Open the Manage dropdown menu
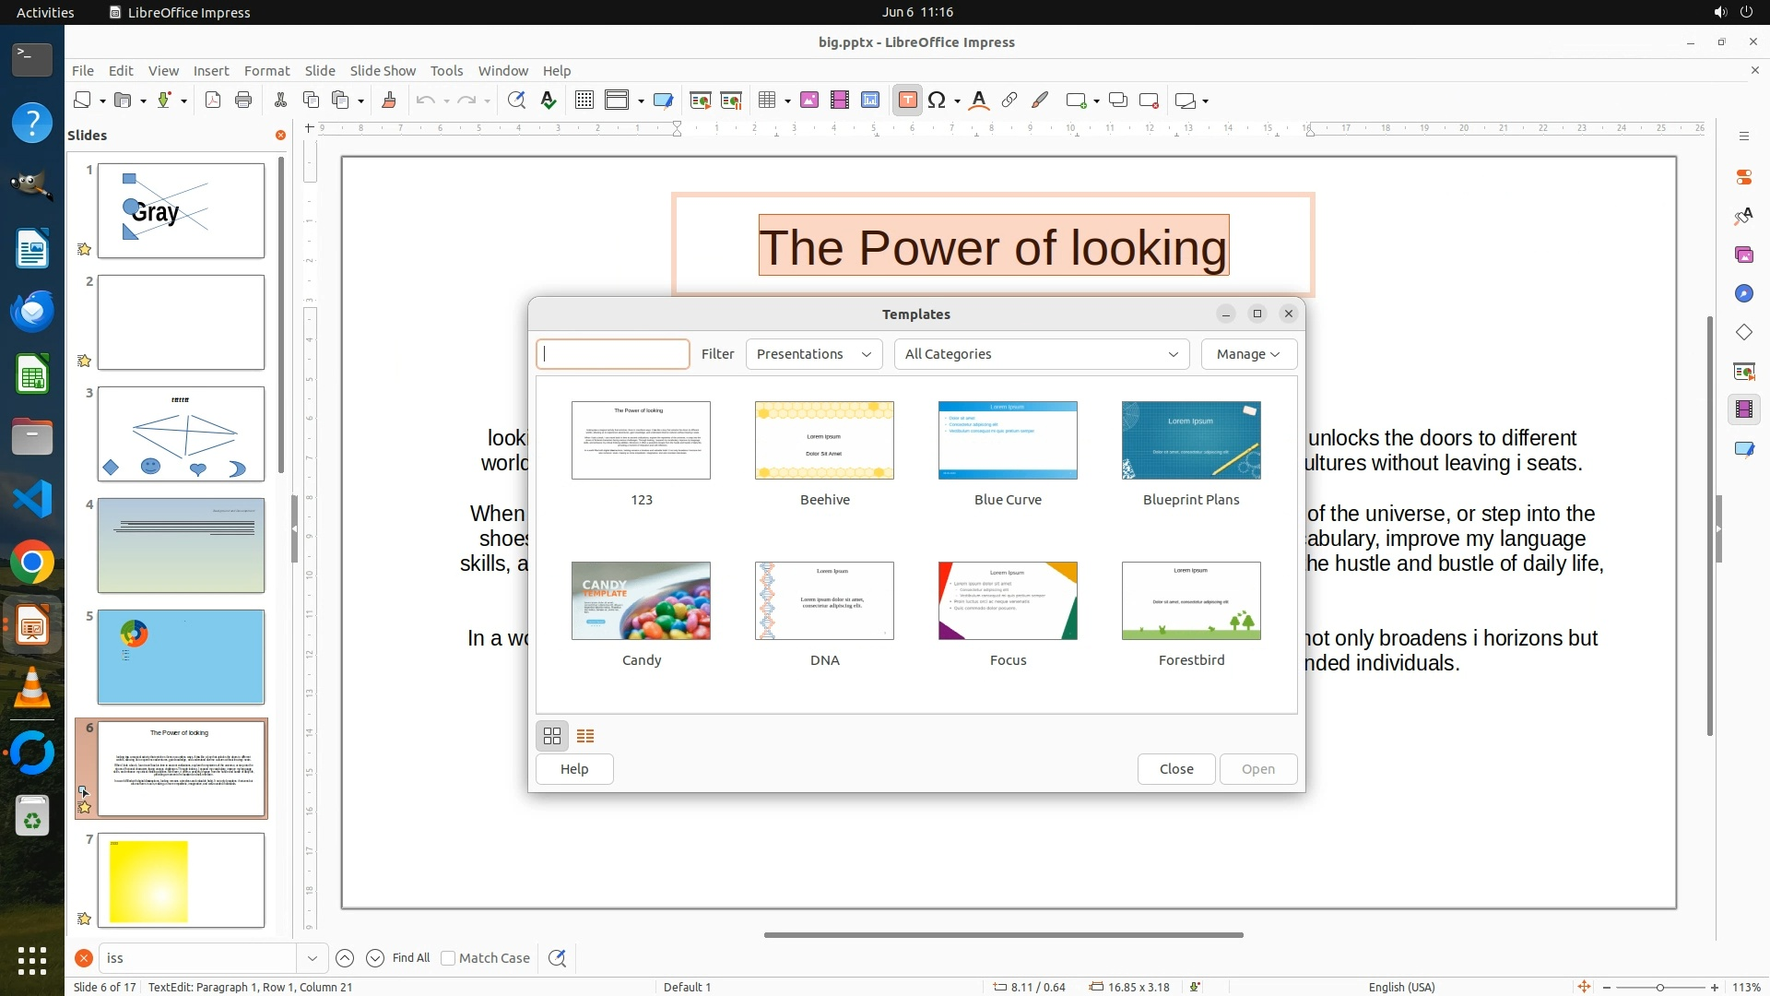1770x996 pixels. point(1247,354)
